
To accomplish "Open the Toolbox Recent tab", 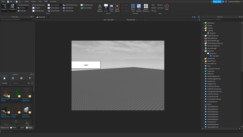I will (x=21, y=78).
